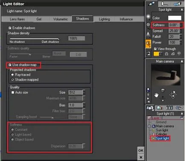
Task: Click the Softness 0.00 value field
Action: pos(174,25)
